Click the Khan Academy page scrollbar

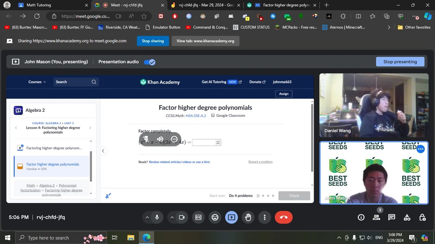(312, 137)
